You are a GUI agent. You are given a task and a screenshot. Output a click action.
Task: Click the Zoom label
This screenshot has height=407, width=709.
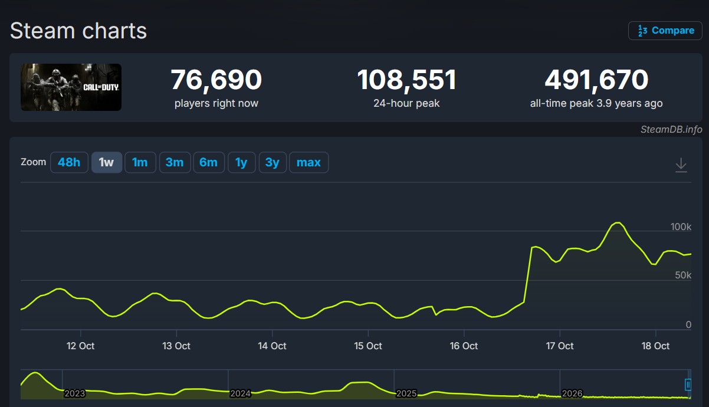(33, 162)
